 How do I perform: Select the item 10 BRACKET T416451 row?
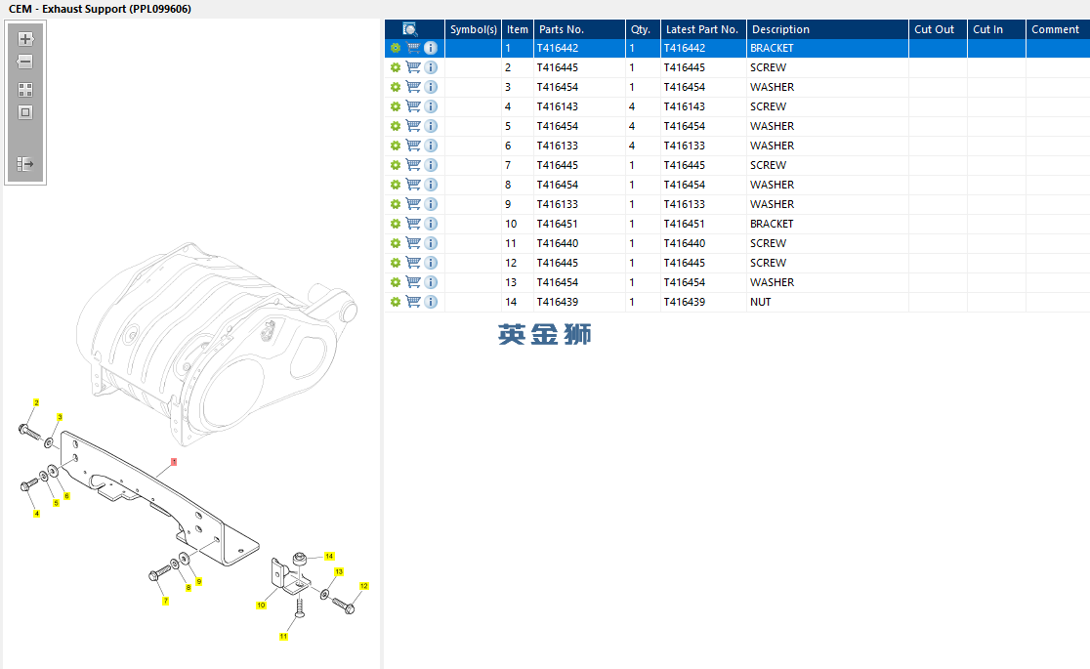[x=684, y=224]
